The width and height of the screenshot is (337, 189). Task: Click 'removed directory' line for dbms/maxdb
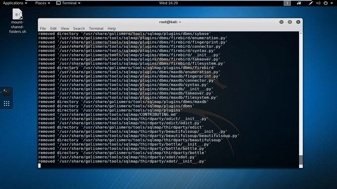pos(124,102)
